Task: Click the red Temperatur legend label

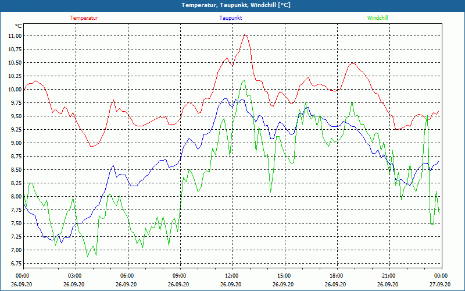Action: (x=84, y=18)
